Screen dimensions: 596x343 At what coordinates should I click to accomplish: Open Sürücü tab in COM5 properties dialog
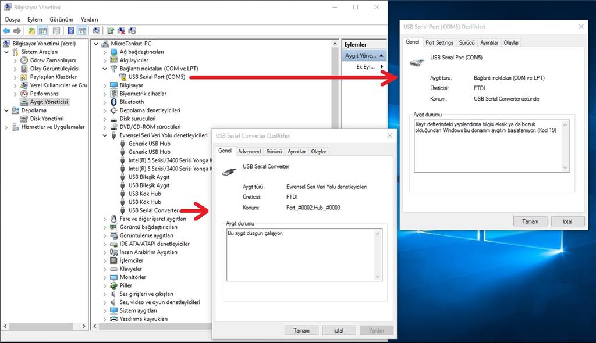tap(467, 42)
